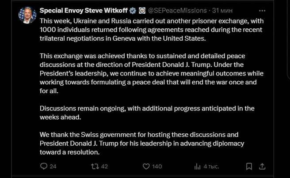Click the government affiliation badge icon

click(141, 10)
